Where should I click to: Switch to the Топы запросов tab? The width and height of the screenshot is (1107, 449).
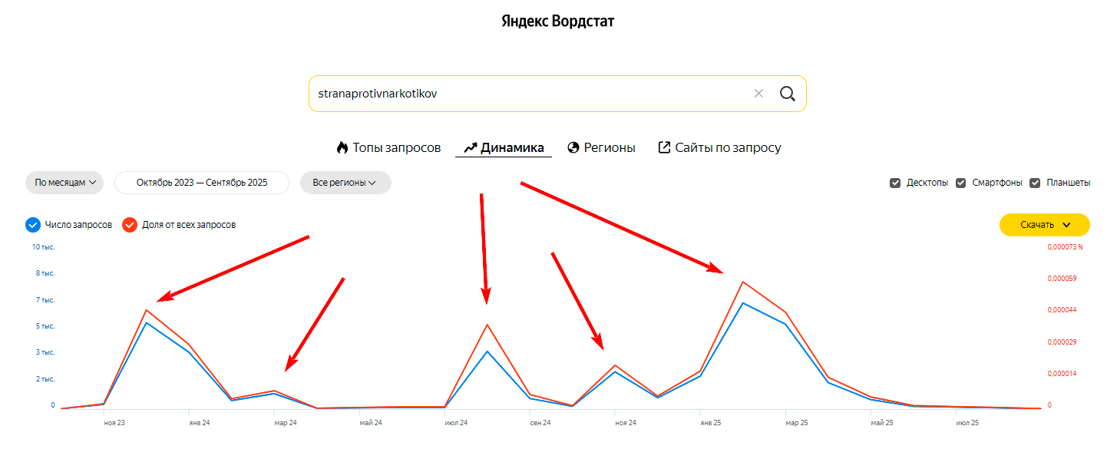tap(396, 147)
